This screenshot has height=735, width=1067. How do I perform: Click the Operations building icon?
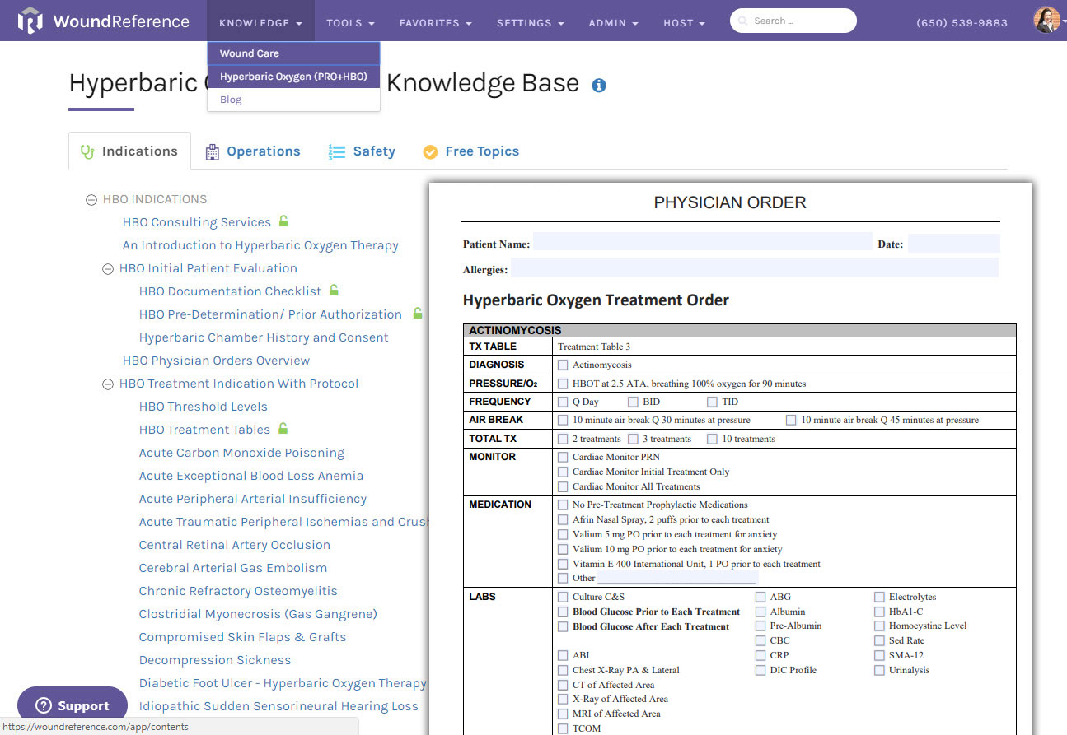pyautogui.click(x=212, y=151)
